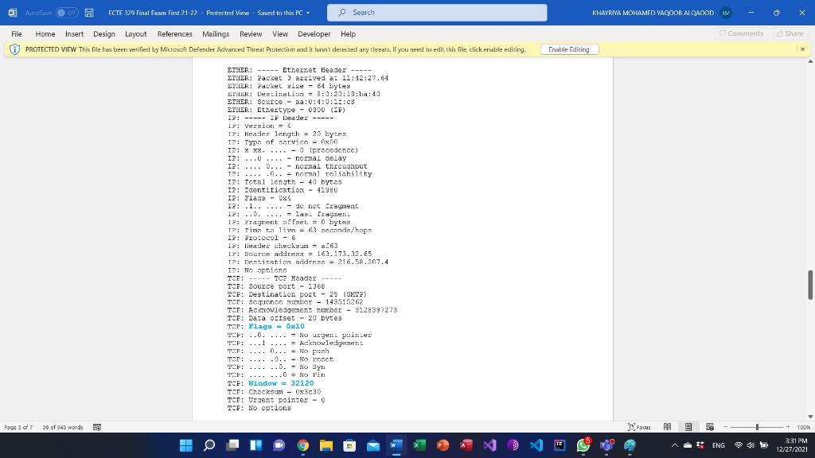Switch to the Mailings ribbon tab
The width and height of the screenshot is (815, 458).
[x=215, y=34]
